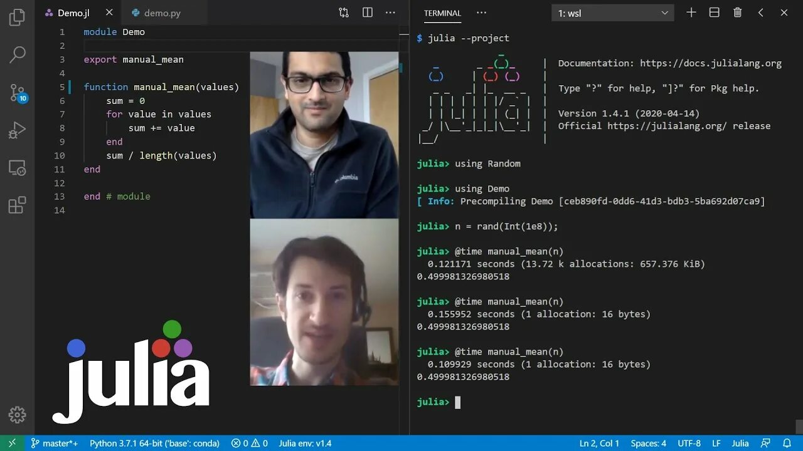Open Source Control view with 10 badge
Screen dimensions: 803x451
(x=18, y=93)
